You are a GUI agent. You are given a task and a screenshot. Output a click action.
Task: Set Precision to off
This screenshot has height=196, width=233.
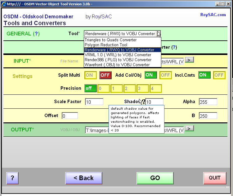coord(91,88)
